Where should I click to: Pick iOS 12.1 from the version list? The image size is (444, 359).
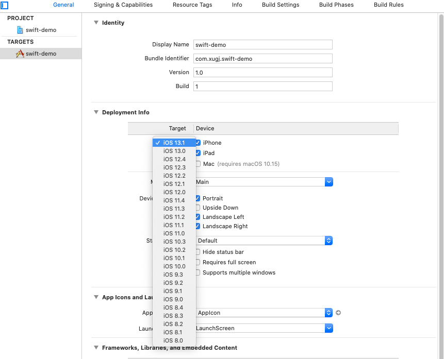coord(174,184)
